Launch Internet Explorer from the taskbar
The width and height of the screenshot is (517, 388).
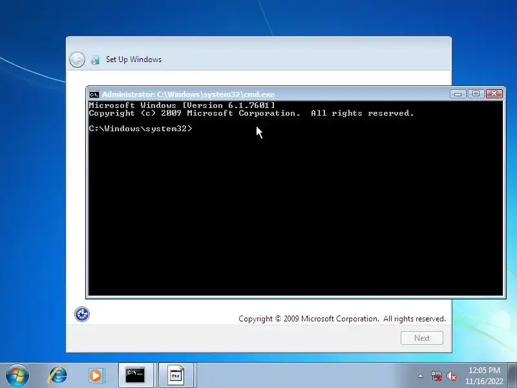[x=58, y=376]
